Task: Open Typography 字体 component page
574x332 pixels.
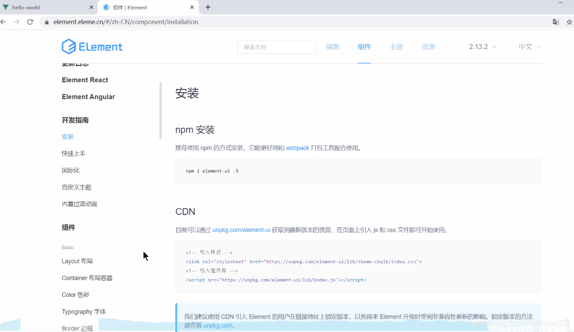Action: pyautogui.click(x=84, y=311)
